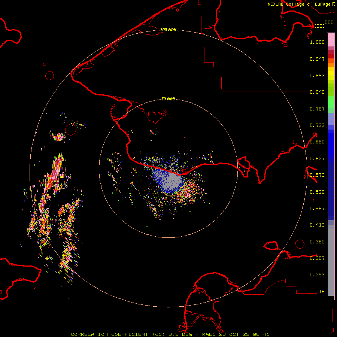Select the 0.253 scale label
The image size is (337, 337).
pyautogui.click(x=317, y=274)
